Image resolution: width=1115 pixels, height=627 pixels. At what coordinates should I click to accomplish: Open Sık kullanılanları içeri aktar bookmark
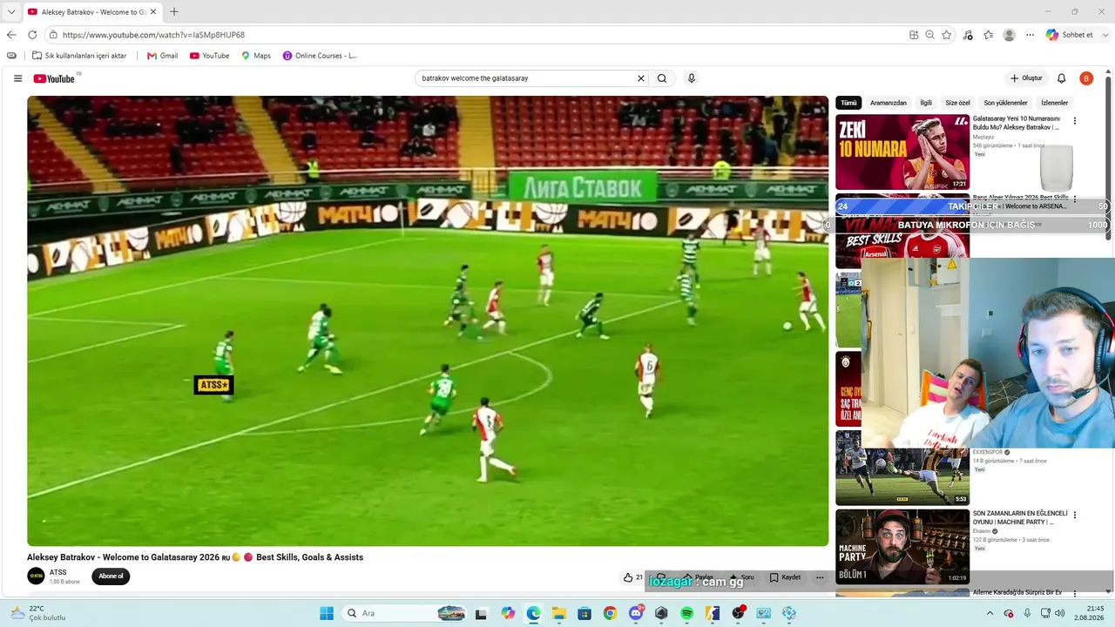tap(79, 56)
